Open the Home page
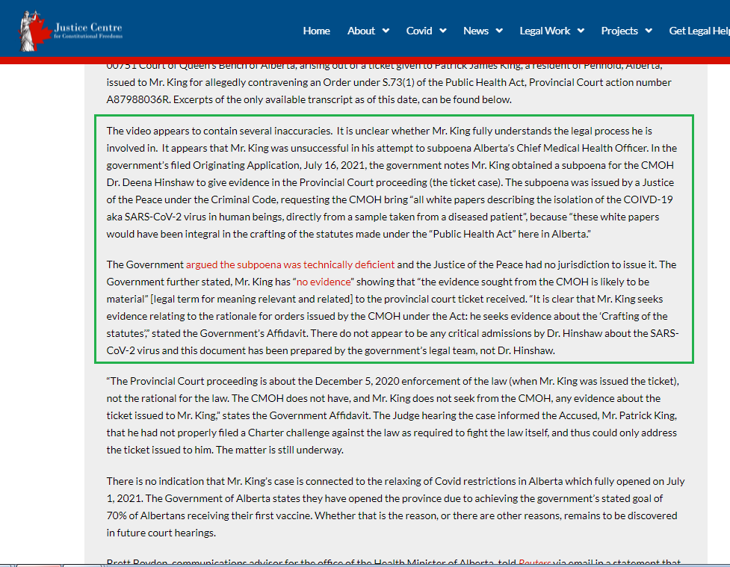This screenshot has width=730, height=567. click(x=316, y=31)
